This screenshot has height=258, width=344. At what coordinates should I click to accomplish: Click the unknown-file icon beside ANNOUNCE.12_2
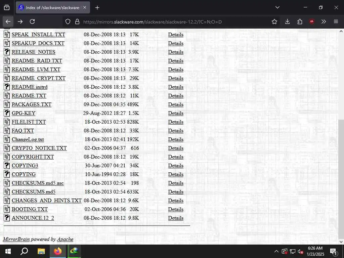pos(7,218)
